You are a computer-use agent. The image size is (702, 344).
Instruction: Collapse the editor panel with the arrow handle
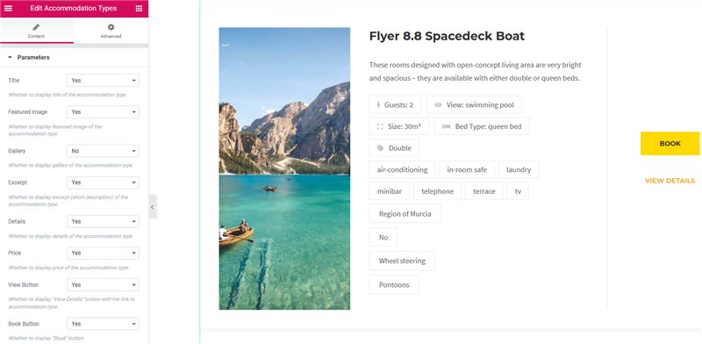tap(153, 207)
